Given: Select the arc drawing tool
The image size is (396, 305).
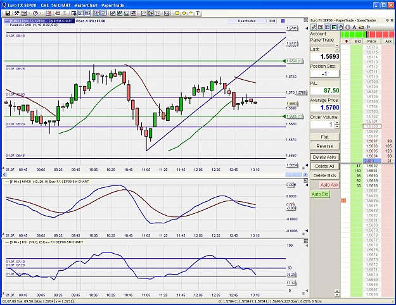Looking at the screenshot, I should pyautogui.click(x=191, y=13).
